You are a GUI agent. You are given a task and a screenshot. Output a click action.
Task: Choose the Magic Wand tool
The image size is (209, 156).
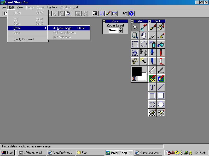(144, 61)
